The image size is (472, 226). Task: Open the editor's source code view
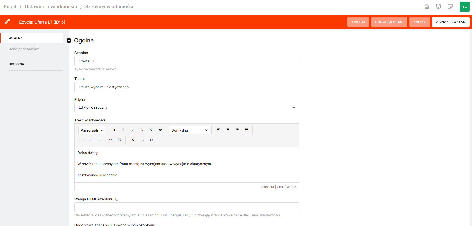[x=151, y=140]
